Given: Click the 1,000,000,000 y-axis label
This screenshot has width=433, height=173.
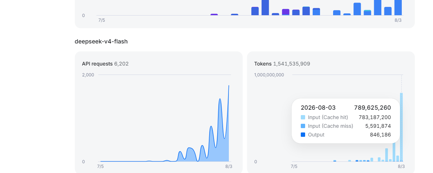Looking at the screenshot, I should point(269,75).
